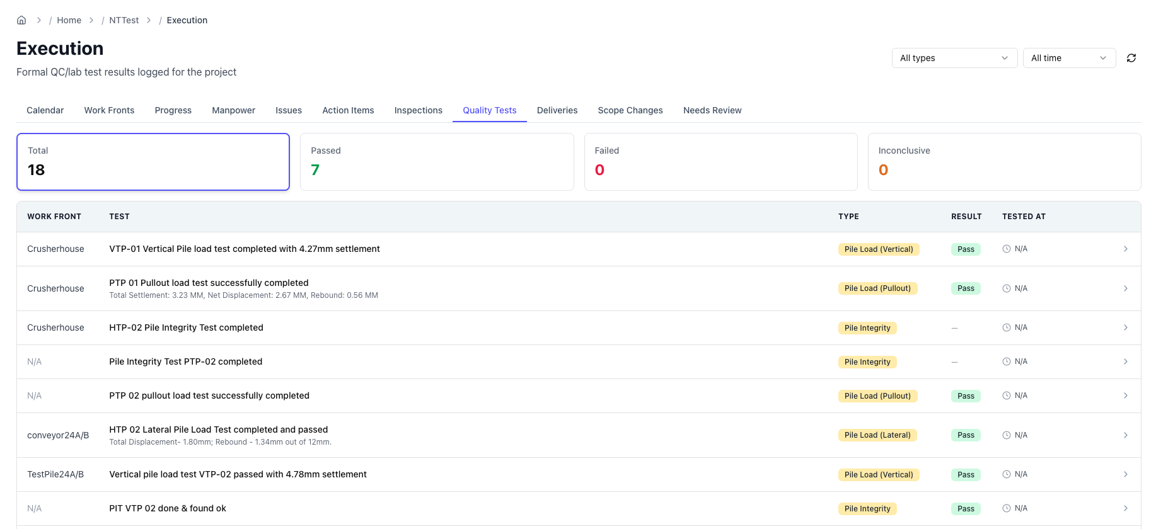Open the VTP-02 vertical pile row chevron
This screenshot has width=1156, height=529.
[x=1126, y=474]
